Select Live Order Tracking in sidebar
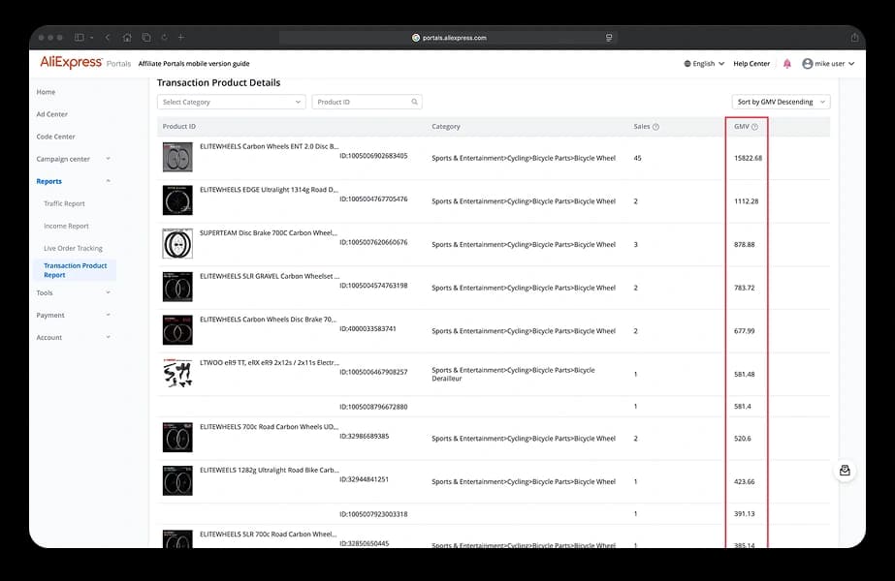Screen dimensions: 895x581 click(x=73, y=248)
